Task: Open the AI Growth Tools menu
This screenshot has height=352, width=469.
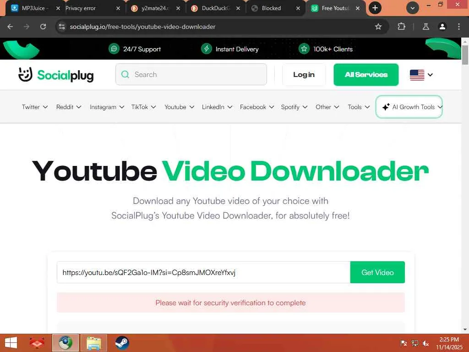Action: tap(409, 107)
